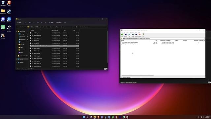Click the Search box in File Explorer

pyautogui.click(x=93, y=27)
